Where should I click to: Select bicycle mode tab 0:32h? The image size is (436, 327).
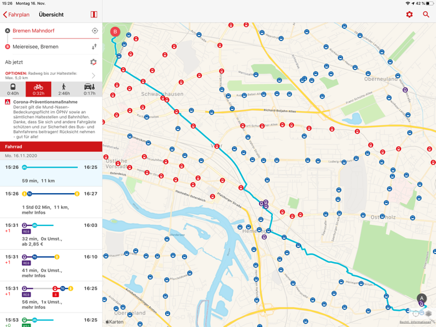point(39,89)
